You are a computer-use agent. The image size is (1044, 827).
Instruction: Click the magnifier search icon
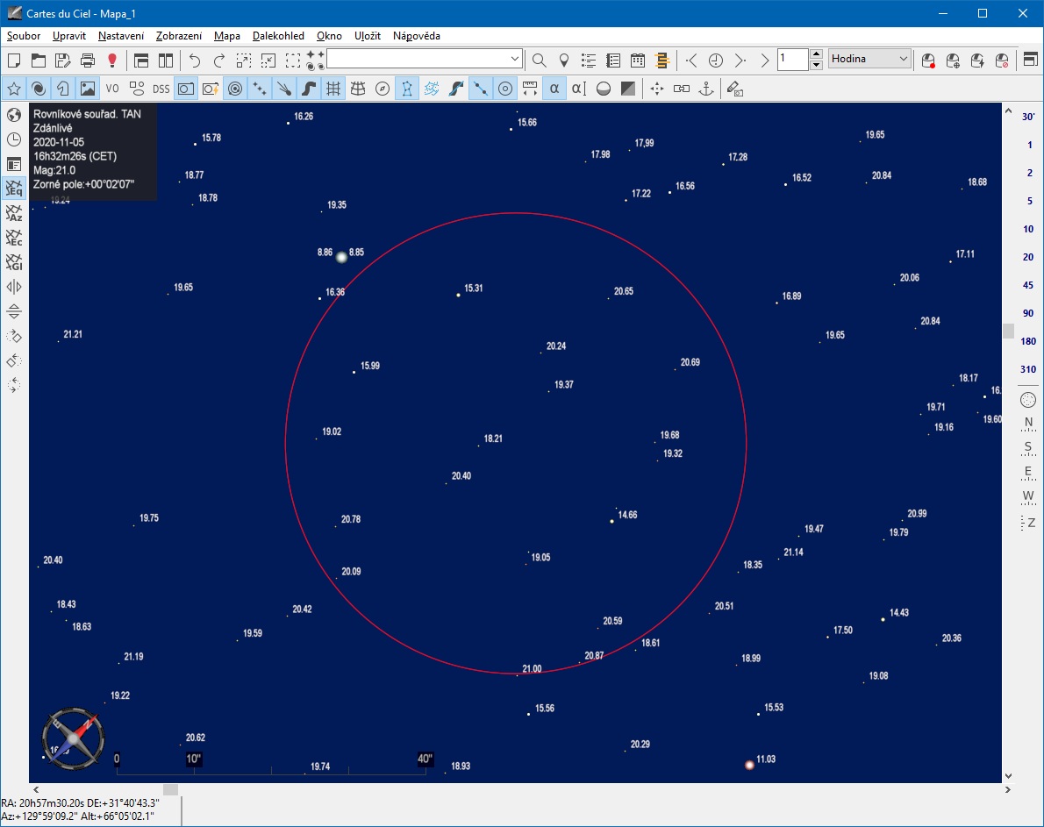click(x=540, y=61)
